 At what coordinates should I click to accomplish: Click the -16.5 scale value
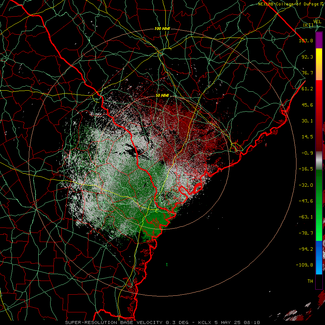306,169
